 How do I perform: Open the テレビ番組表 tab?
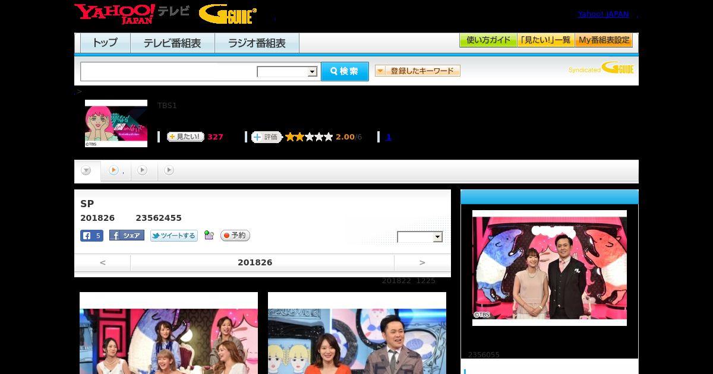[172, 43]
